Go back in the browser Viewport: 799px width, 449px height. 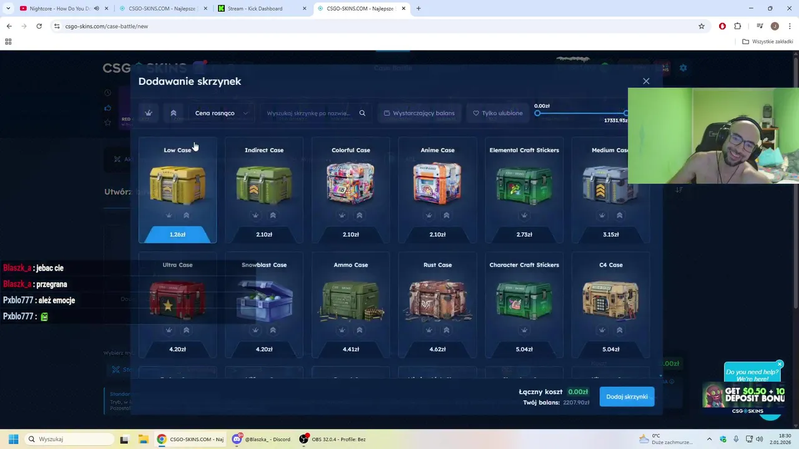pos(9,26)
